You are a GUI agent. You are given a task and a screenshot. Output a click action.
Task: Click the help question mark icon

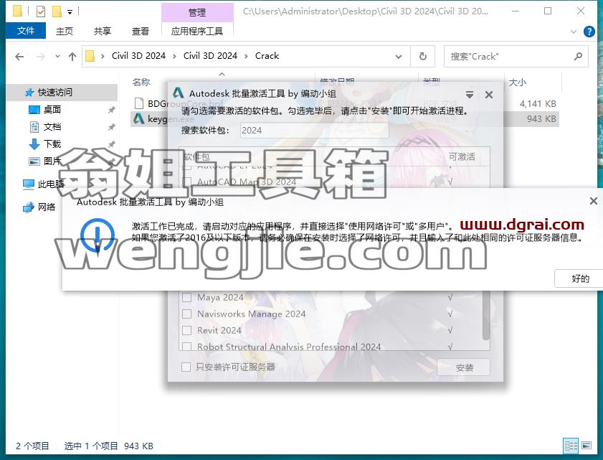pos(589,32)
